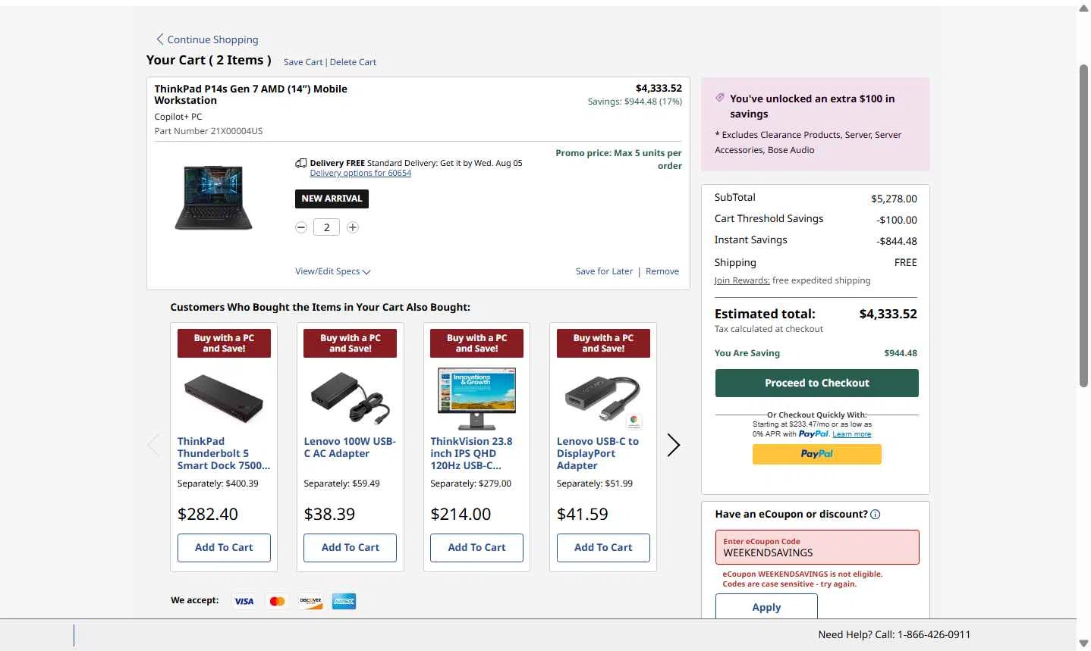The image size is (1091, 651).
Task: Click the quantity input field showing 2
Action: click(326, 227)
